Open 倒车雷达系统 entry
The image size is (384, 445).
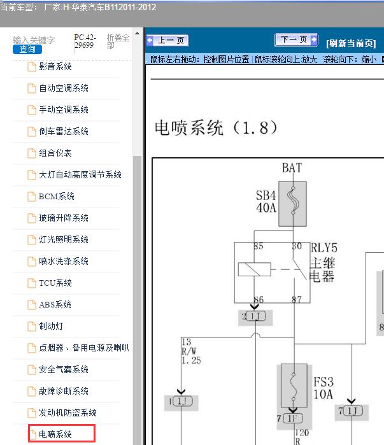64,131
